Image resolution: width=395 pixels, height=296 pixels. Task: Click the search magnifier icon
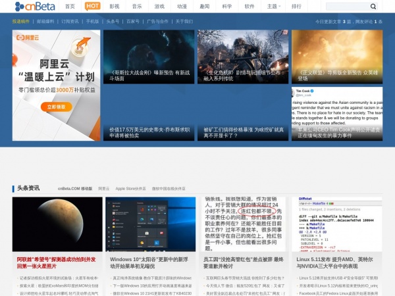(373, 7)
